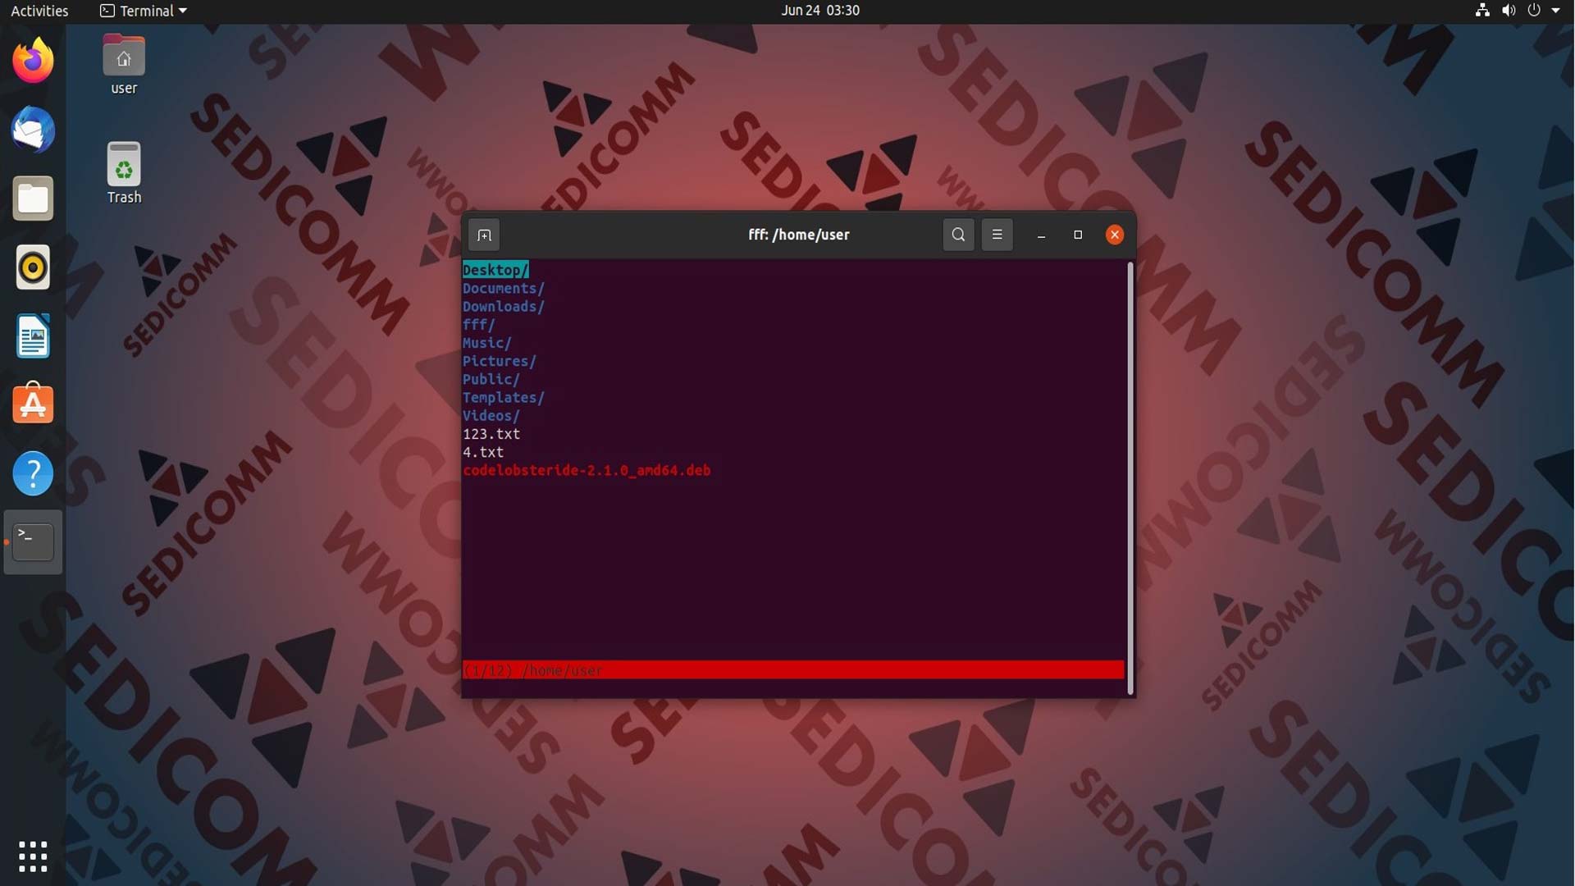
Task: Open Rhythmbox music player in dock
Action: coord(33,267)
